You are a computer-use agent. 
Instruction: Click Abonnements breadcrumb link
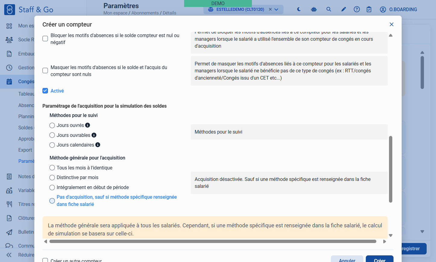145,13
